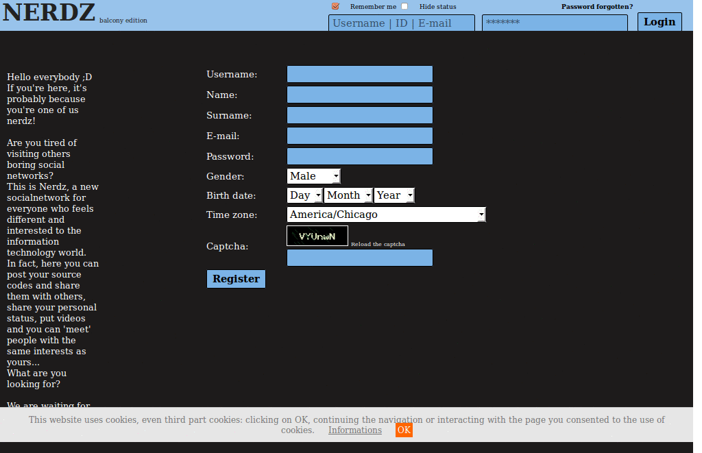Click the captcha answer field
Viewport: 702px width, 453px height.
point(359,258)
